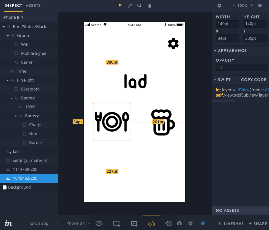This screenshot has width=269, height=230.
Task: Open bottom bar settings gear
Action: [x=190, y=223]
